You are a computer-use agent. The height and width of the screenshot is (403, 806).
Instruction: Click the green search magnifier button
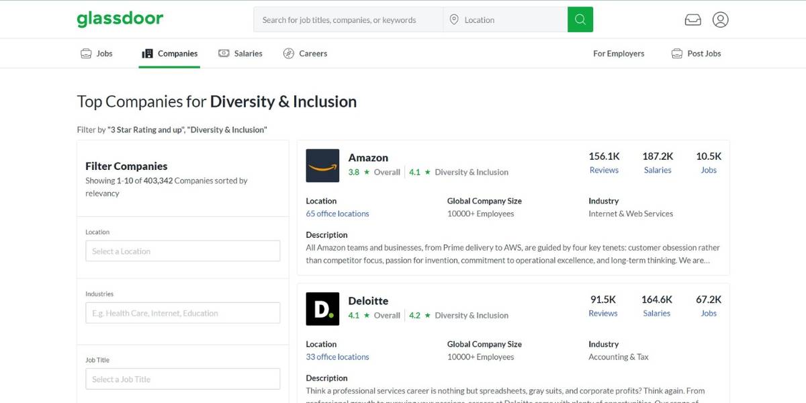pyautogui.click(x=580, y=19)
